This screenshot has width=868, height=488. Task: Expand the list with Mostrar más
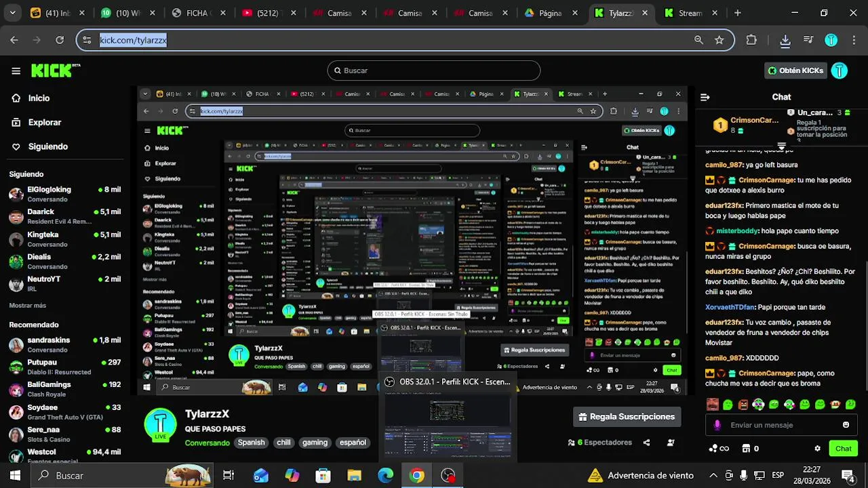coord(28,306)
